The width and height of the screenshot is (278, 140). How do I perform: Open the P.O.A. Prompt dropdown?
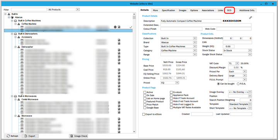point(245,80)
